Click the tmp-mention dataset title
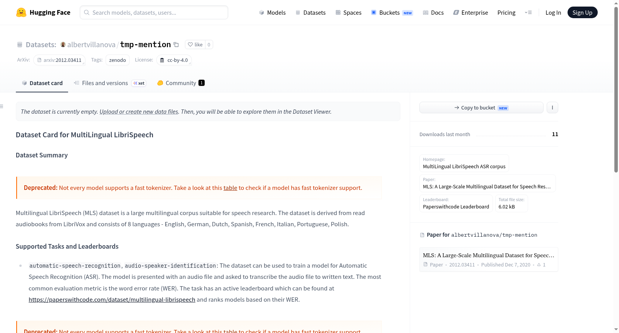Screen dimensions: 619x333 (145, 44)
